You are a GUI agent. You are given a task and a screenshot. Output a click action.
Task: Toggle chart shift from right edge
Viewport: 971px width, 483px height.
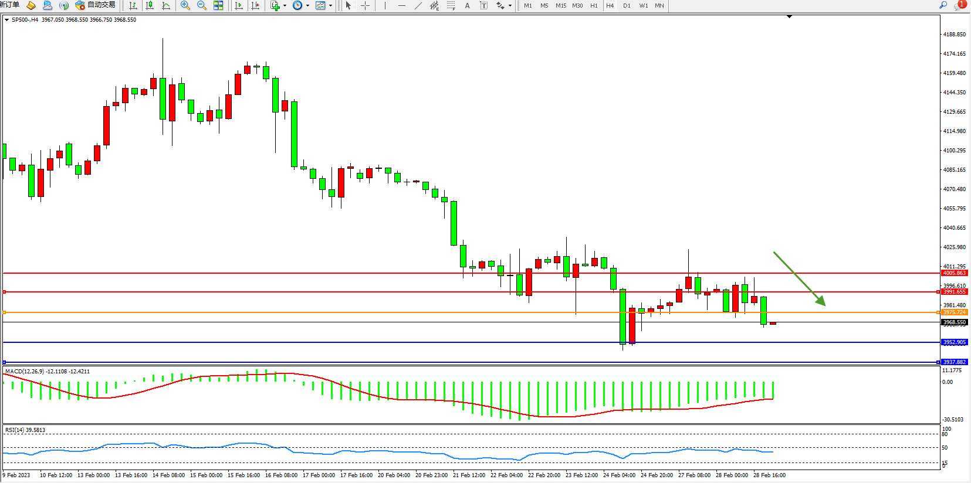point(255,5)
